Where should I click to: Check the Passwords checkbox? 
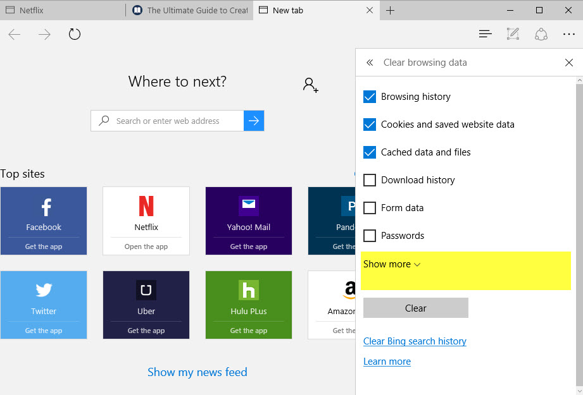coord(370,236)
